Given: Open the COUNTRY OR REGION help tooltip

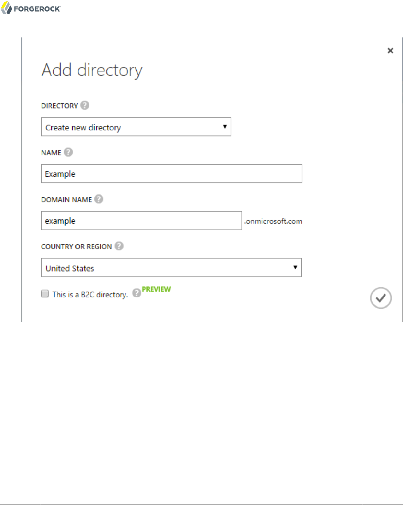Looking at the screenshot, I should [119, 246].
